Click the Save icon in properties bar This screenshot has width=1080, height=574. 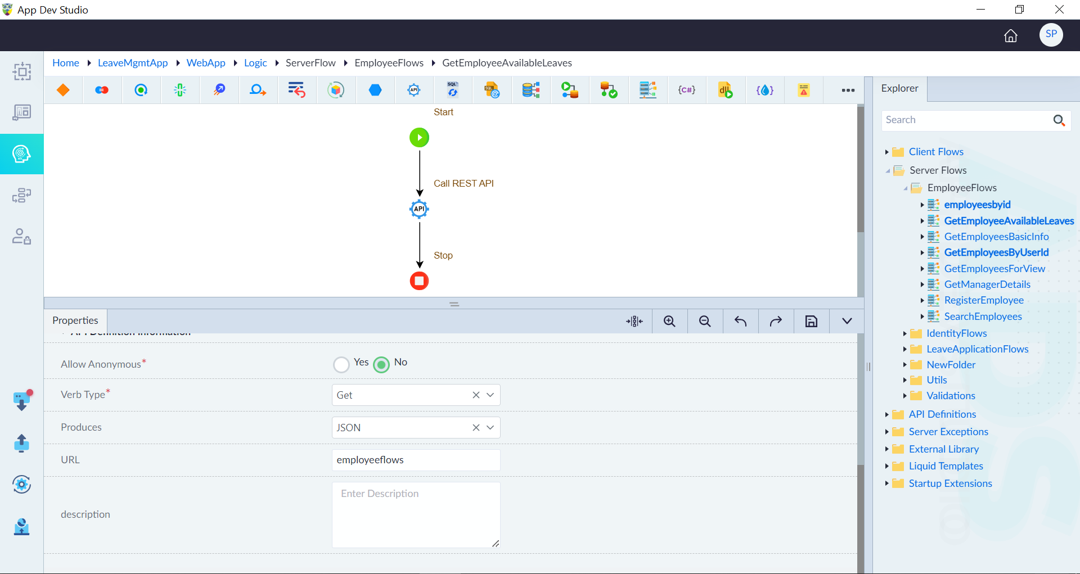tap(811, 321)
